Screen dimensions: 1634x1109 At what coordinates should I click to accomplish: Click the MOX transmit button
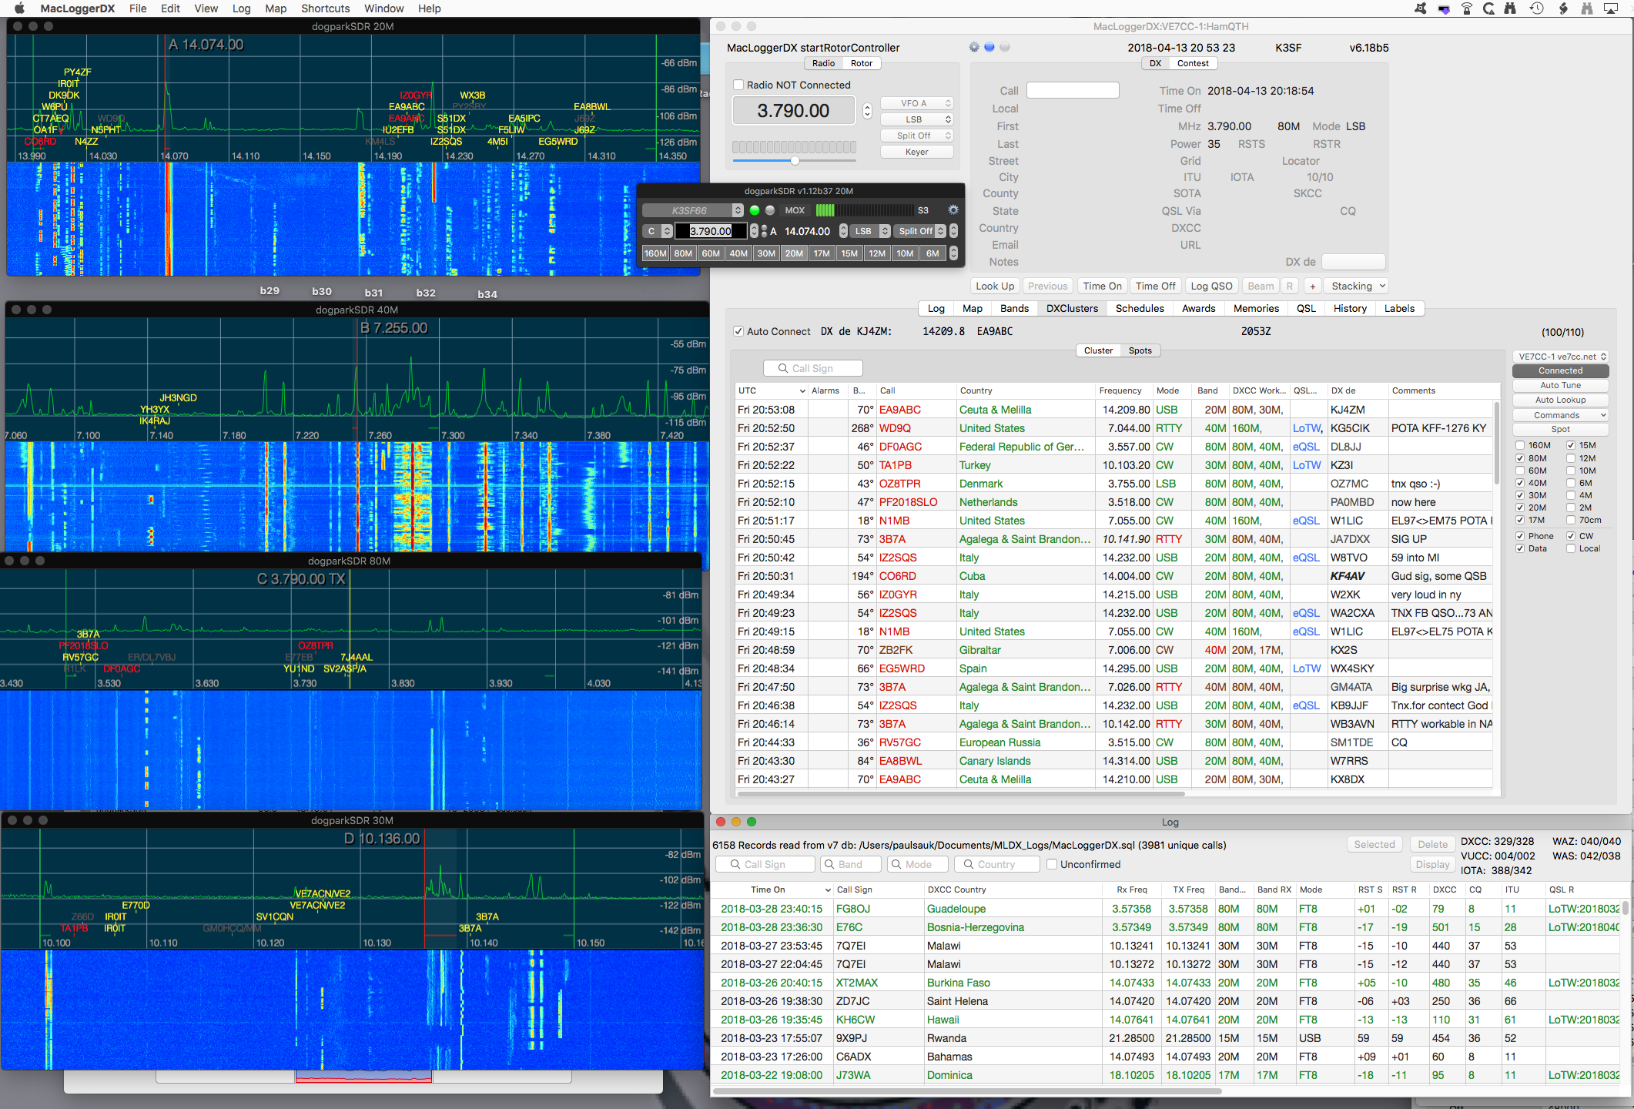[795, 210]
